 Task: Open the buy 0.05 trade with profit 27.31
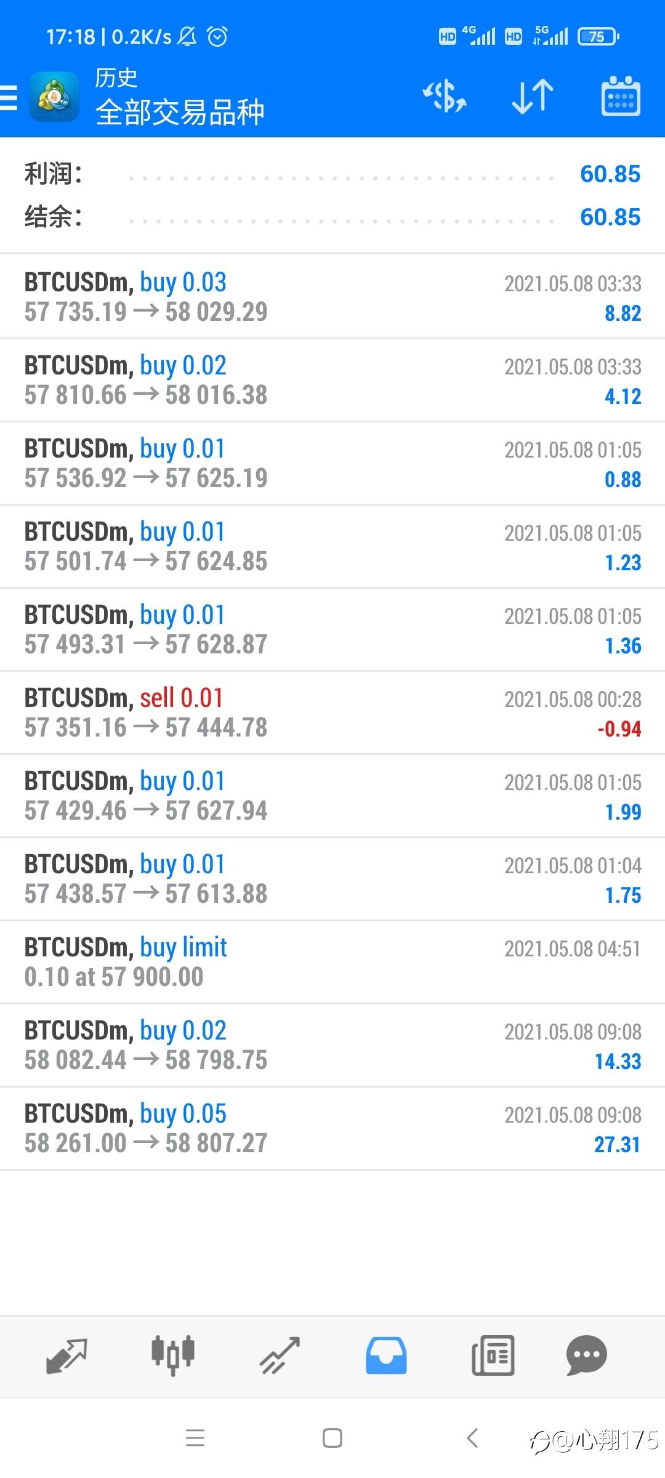point(332,1128)
